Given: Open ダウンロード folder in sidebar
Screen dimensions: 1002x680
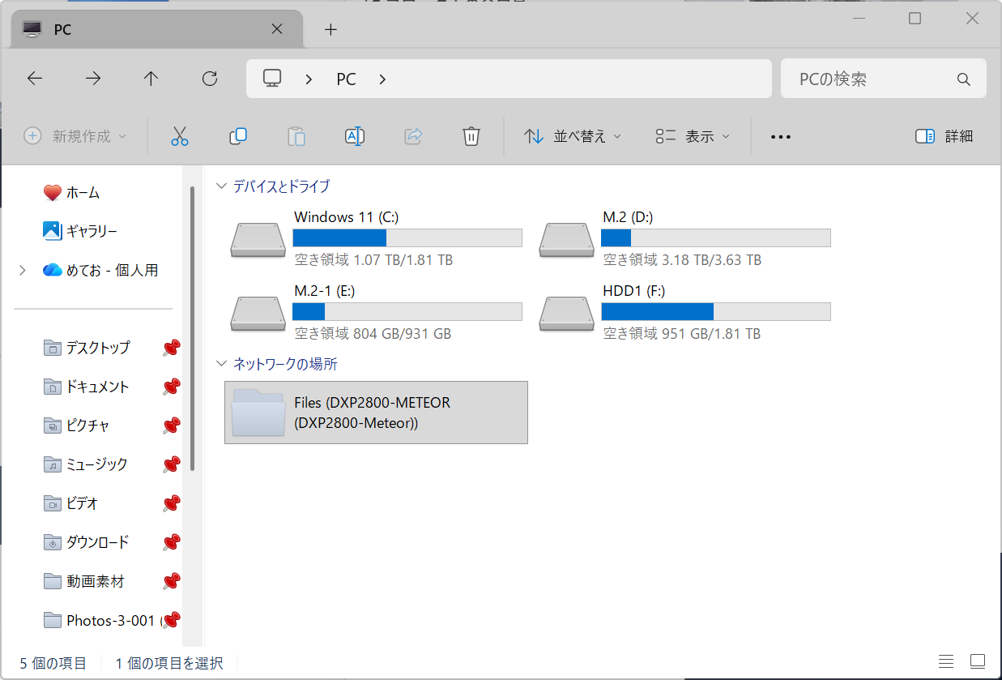Looking at the screenshot, I should pyautogui.click(x=97, y=542).
